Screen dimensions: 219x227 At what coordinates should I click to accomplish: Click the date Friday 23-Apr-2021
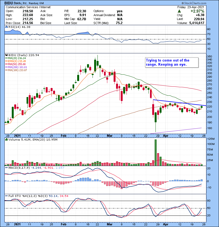click(191, 7)
